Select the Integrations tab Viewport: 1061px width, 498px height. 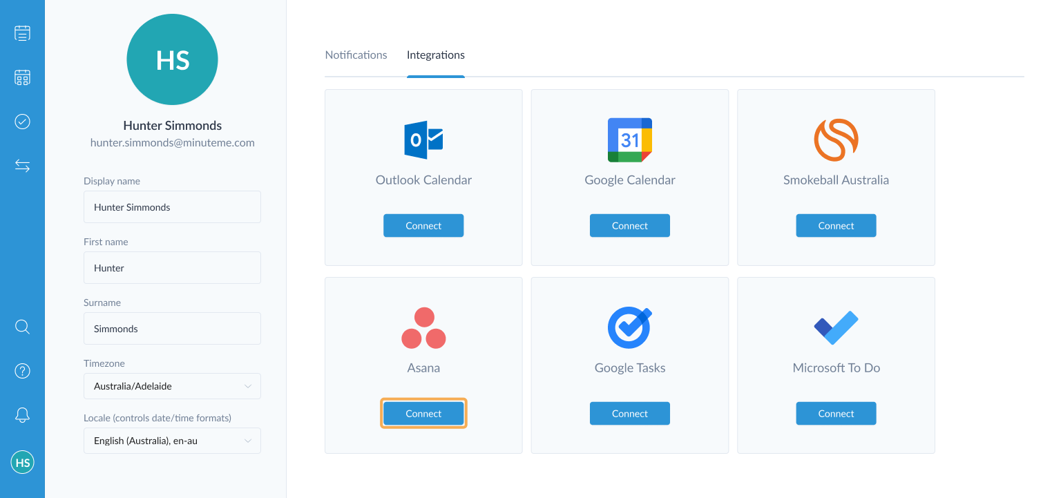coord(436,55)
